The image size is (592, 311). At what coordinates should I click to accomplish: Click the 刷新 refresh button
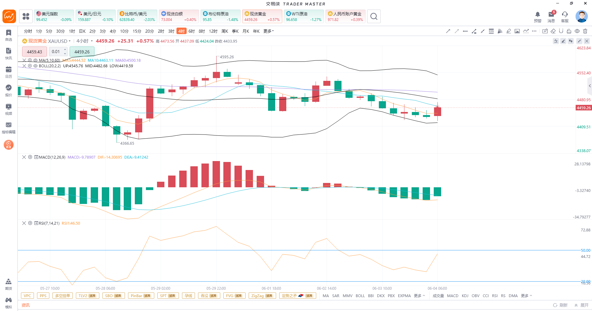pos(560,305)
